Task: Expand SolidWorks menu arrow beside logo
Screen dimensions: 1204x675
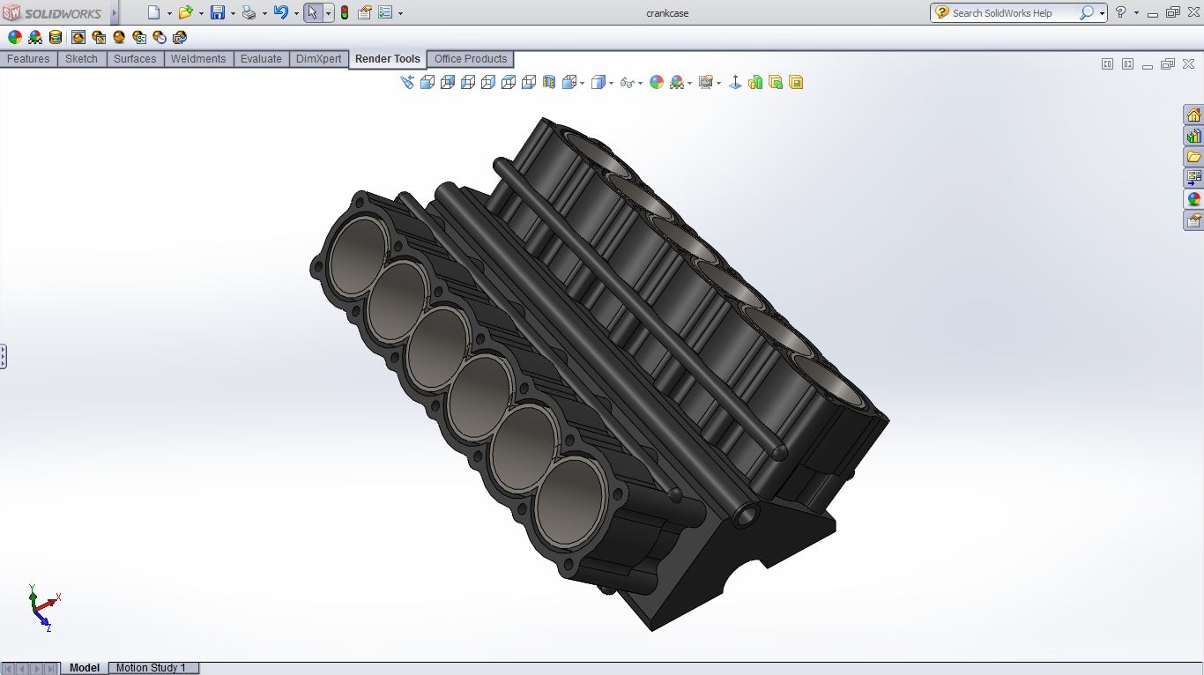Action: tap(115, 13)
